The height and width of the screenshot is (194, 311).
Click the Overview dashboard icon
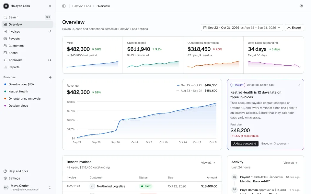5,24
